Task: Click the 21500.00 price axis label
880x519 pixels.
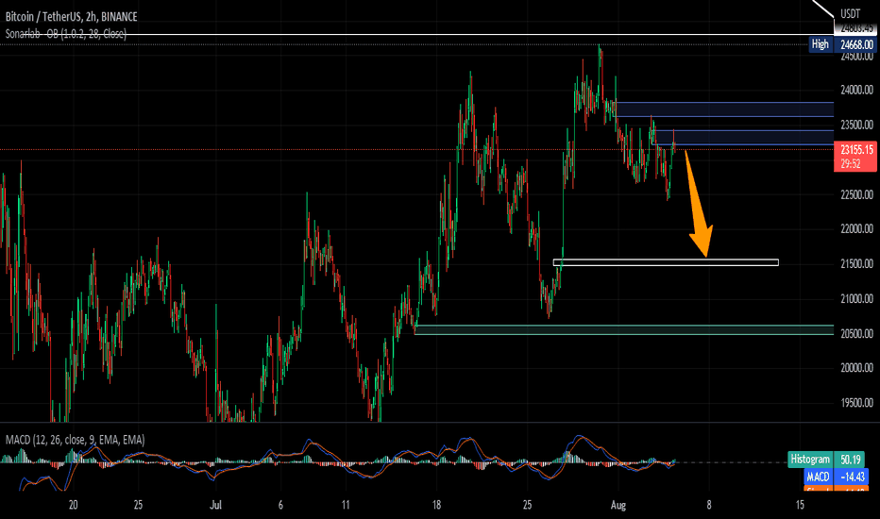Action: tap(856, 263)
